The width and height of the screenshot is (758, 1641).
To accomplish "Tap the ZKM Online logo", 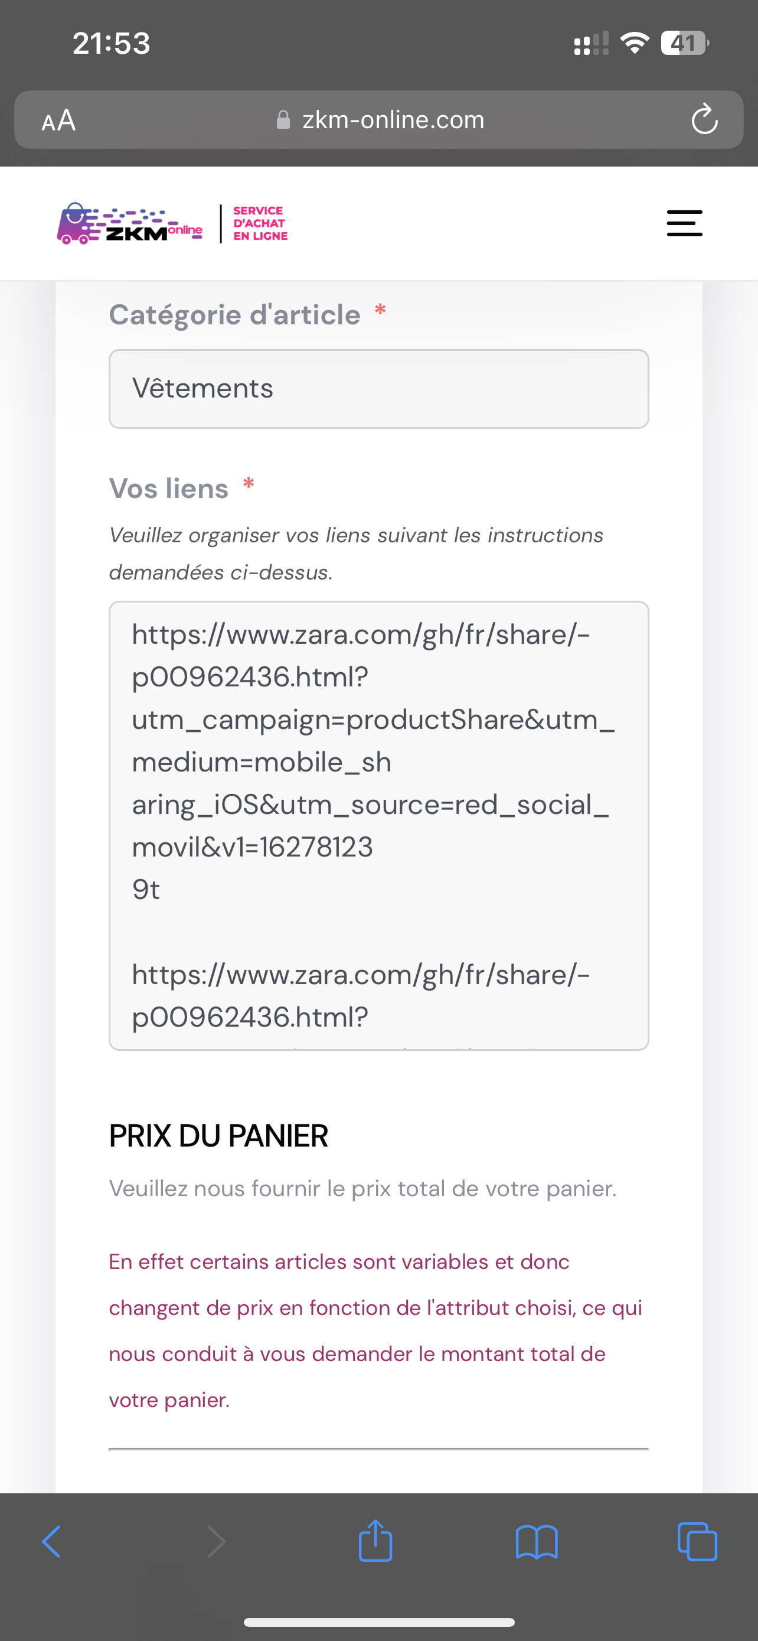I will (130, 224).
